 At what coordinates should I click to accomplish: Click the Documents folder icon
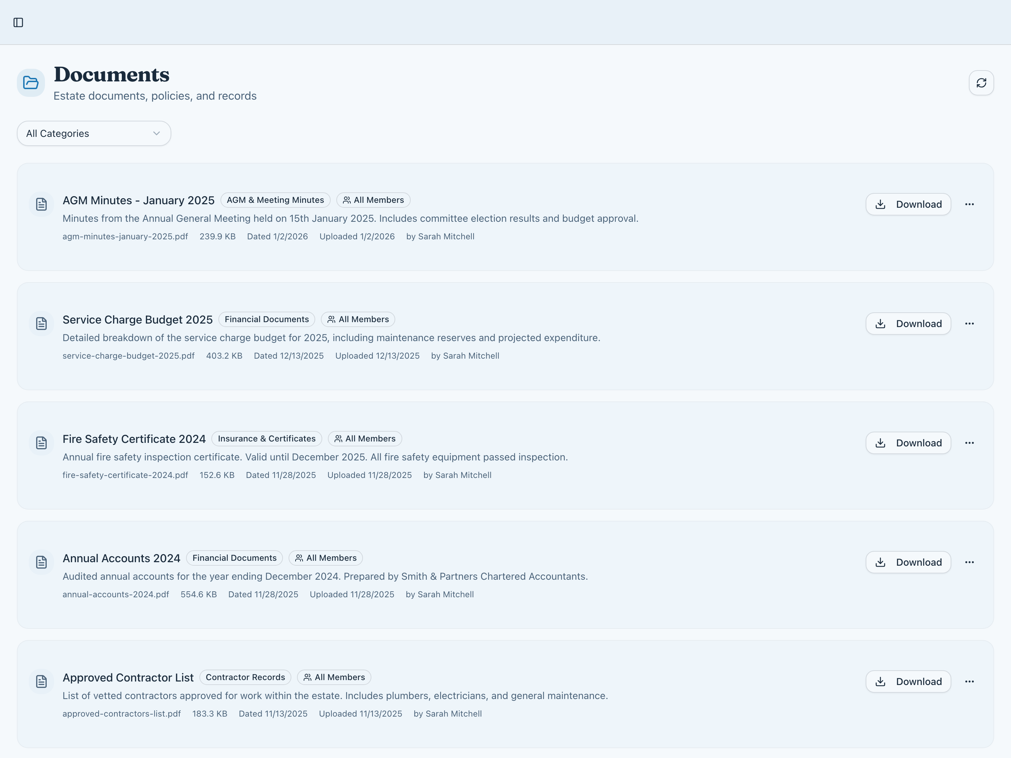click(31, 83)
